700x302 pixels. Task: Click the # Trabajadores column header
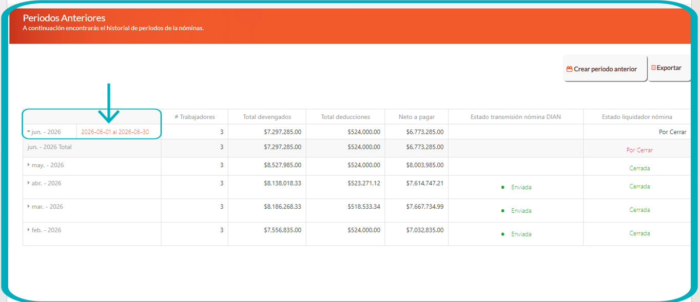coord(195,117)
